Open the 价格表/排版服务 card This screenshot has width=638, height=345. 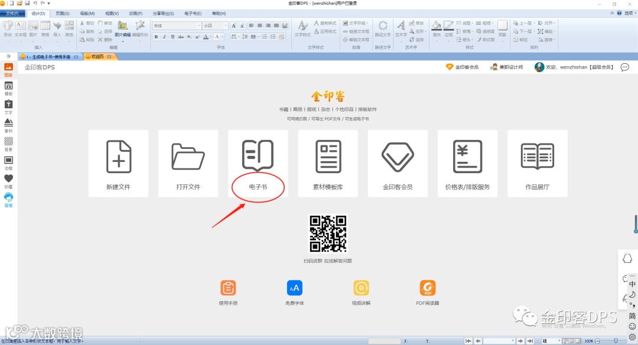467,164
